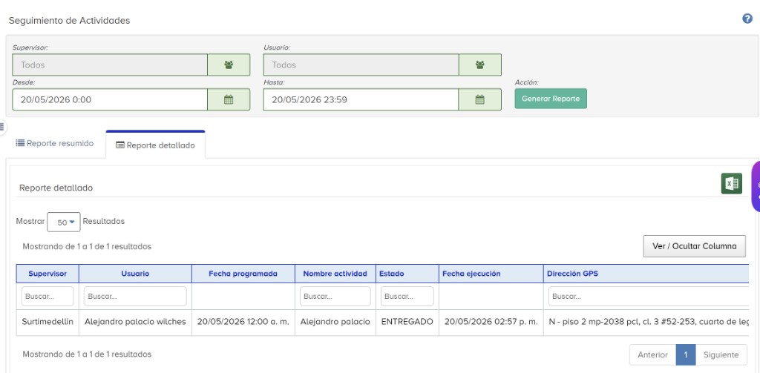
Task: Open the Hasta calendar picker
Action: (480, 100)
